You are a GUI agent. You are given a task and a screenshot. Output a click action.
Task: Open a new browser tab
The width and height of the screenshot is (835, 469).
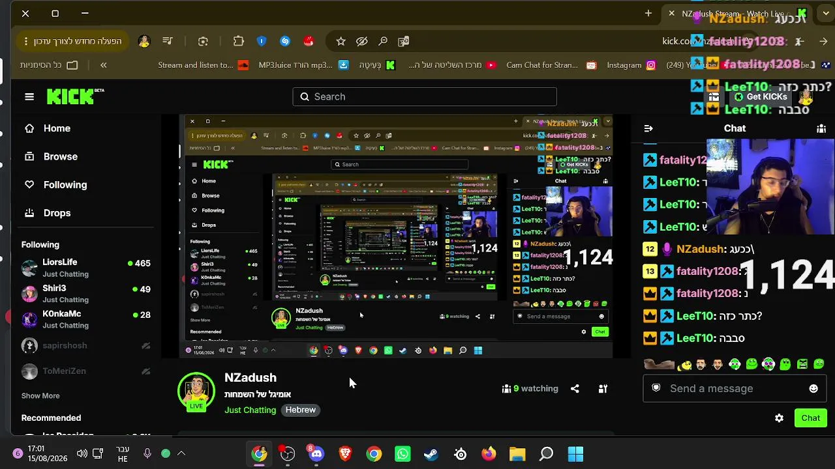pyautogui.click(x=648, y=13)
